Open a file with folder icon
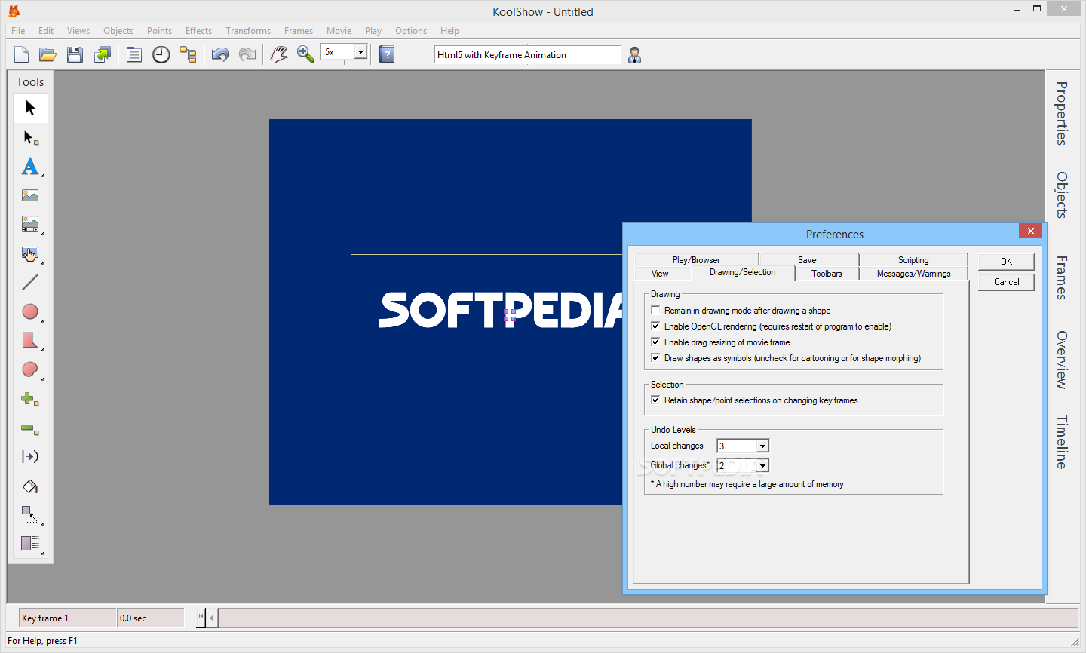 [x=48, y=54]
